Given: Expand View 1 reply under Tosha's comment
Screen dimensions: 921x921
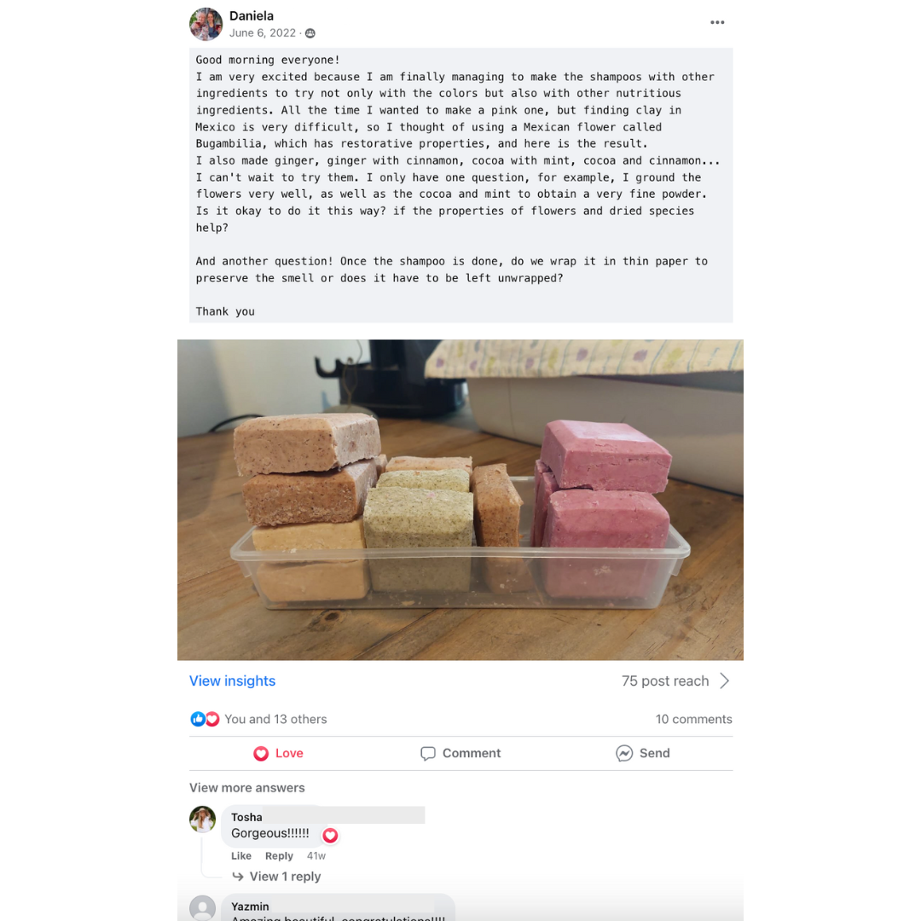Looking at the screenshot, I should click(x=285, y=877).
